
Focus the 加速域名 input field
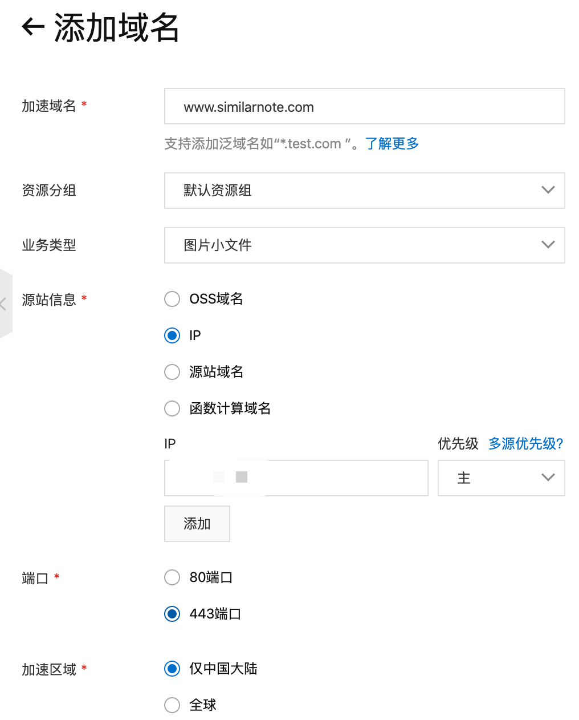[365, 106]
